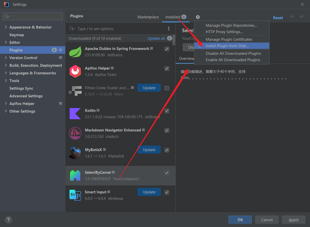Image resolution: width=310 pixels, height=227 pixels.
Task: Click the Apache Dubbo plugin leaf icon
Action: pyautogui.click(x=75, y=52)
